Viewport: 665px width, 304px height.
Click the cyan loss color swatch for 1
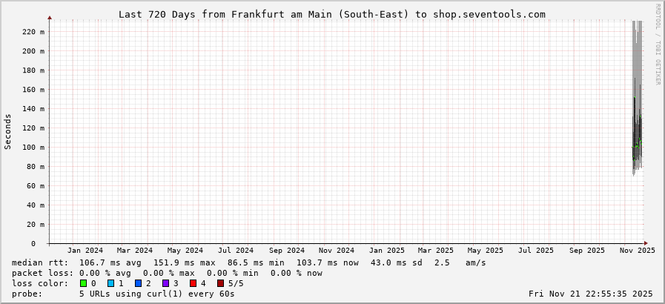(110, 283)
